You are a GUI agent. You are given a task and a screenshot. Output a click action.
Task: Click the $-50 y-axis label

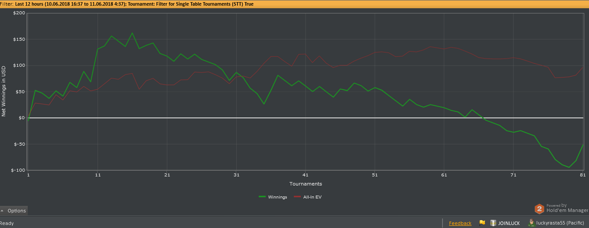point(19,144)
